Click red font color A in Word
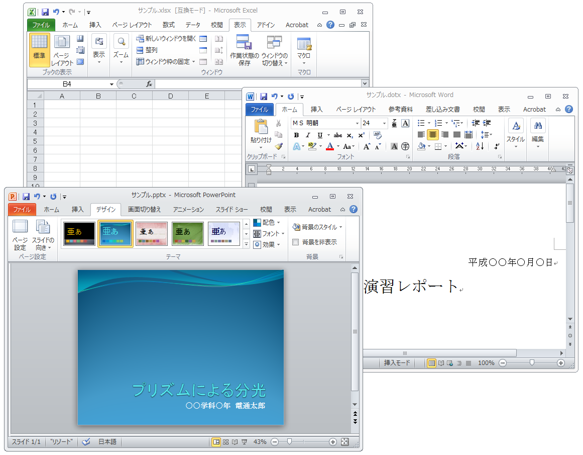The width and height of the screenshot is (583, 455). point(330,146)
